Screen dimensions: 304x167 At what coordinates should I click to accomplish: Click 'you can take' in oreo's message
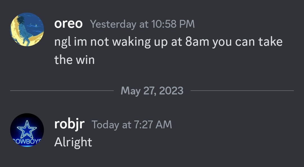(247, 42)
